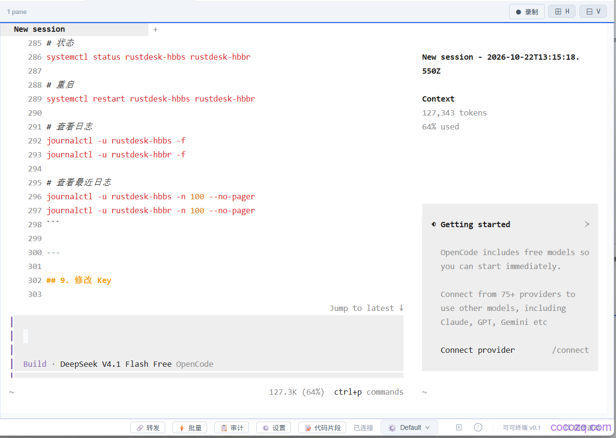Image resolution: width=616 pixels, height=438 pixels.
Task: Click line 293 journalctl -u rustdesk-hbbr -f
Action: point(116,155)
